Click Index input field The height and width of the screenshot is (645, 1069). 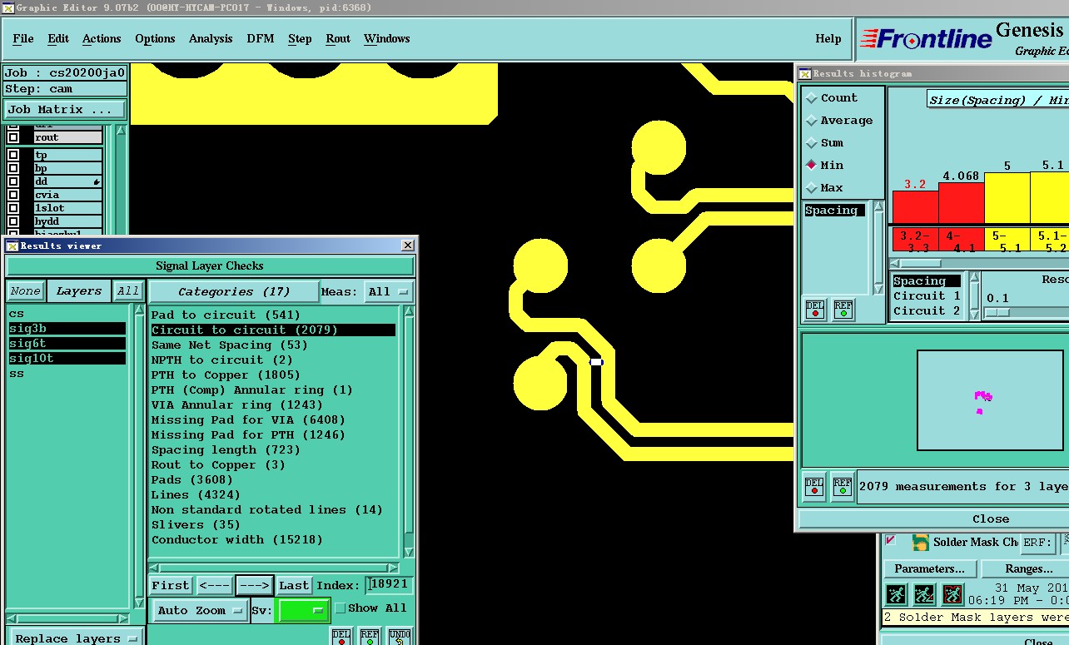tap(389, 585)
